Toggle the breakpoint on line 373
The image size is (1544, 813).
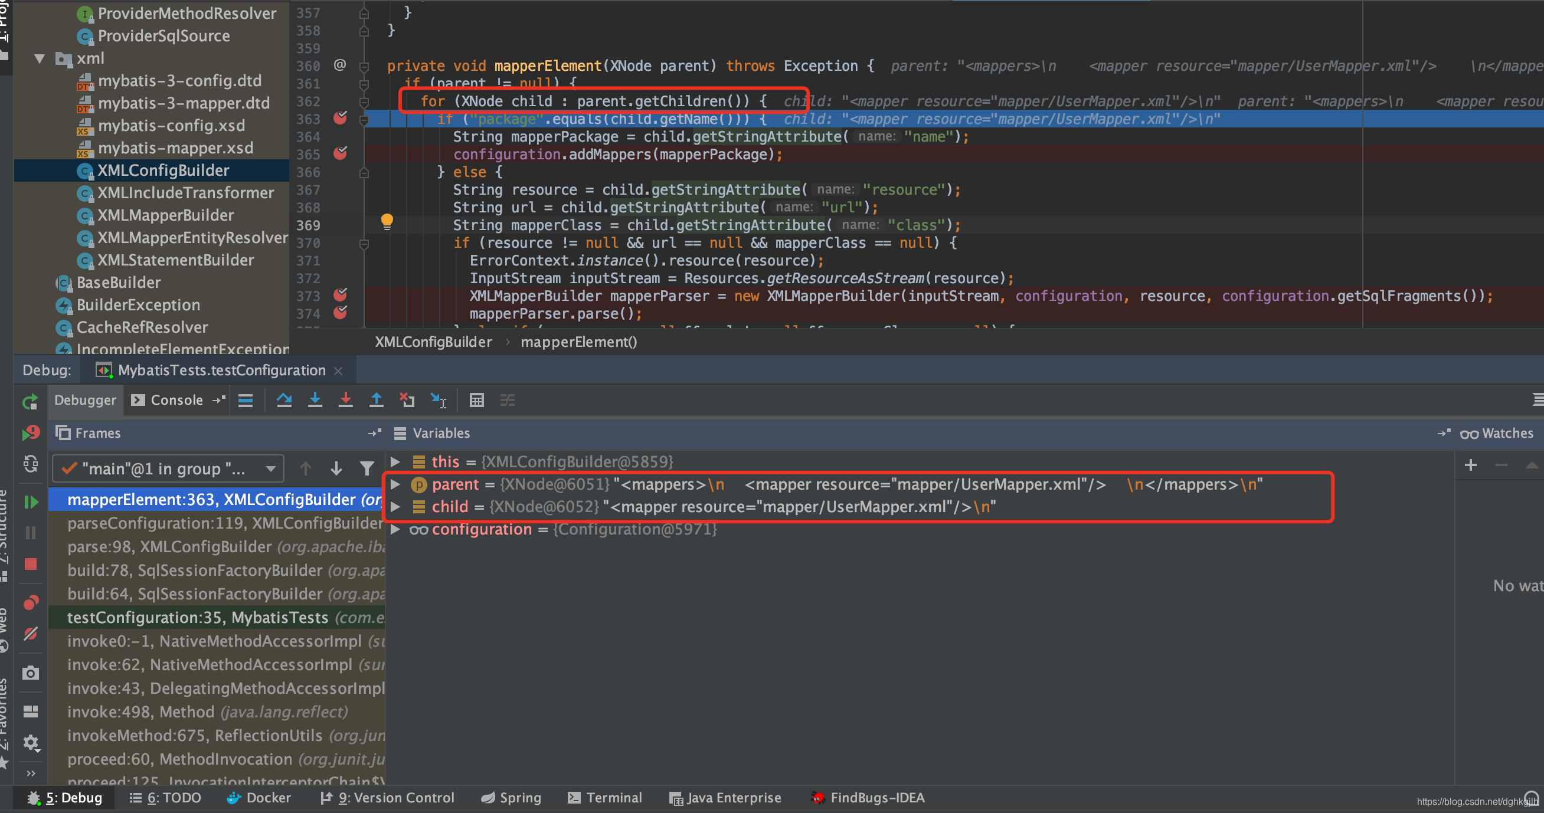[341, 295]
